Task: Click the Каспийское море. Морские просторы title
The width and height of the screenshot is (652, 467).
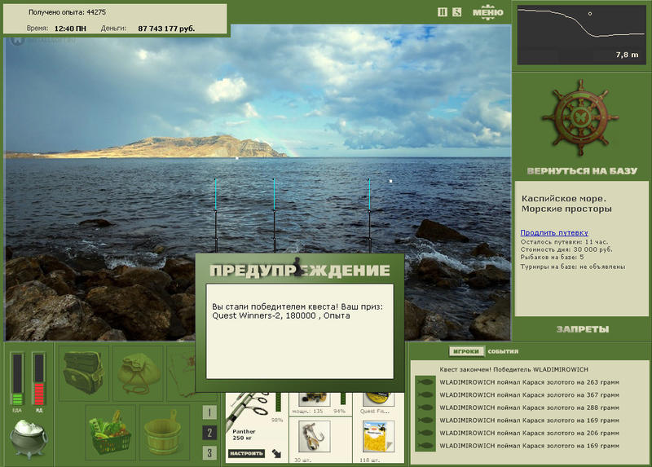Action: point(566,204)
